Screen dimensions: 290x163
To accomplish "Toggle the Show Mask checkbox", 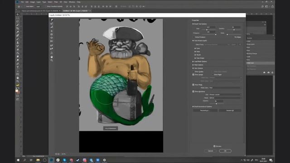I will pyautogui.click(x=193, y=85).
